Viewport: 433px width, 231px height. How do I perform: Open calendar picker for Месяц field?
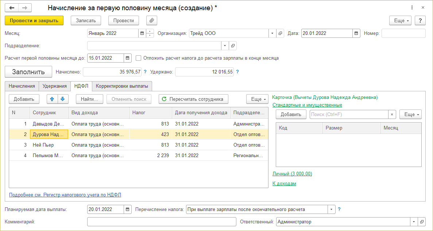pos(142,33)
